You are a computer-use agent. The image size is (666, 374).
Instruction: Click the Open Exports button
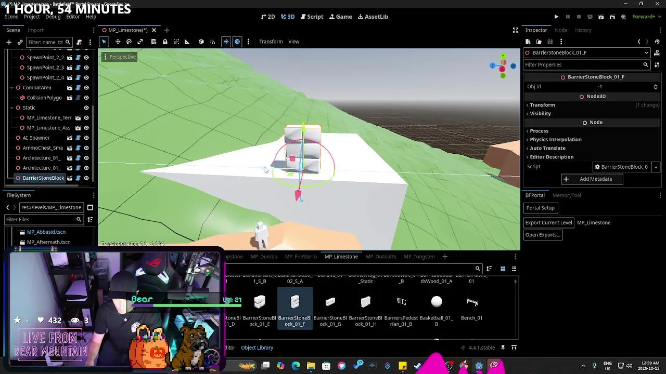pos(543,235)
